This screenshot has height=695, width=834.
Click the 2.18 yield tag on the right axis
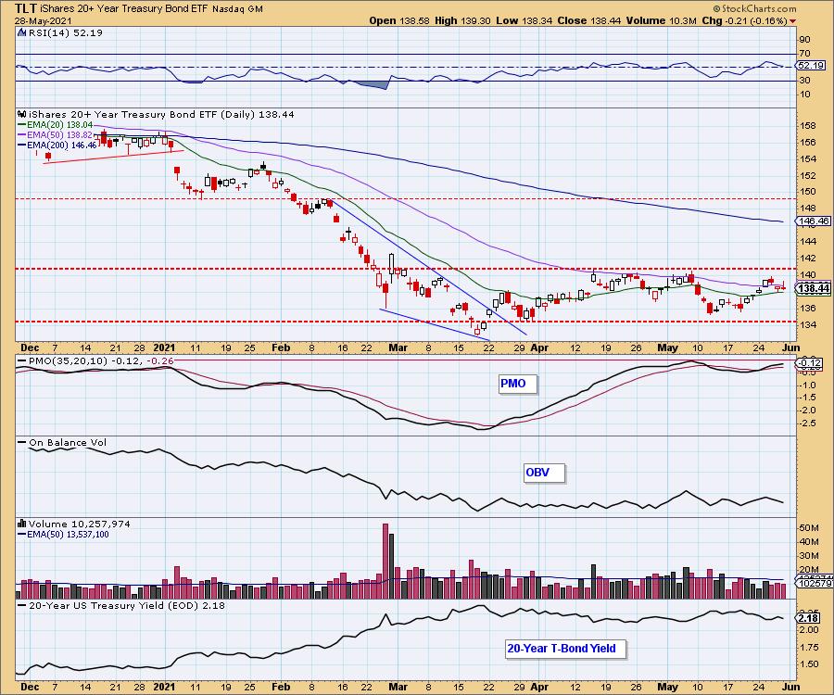point(808,618)
